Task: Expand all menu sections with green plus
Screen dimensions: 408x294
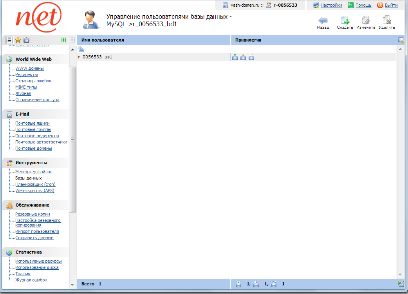Action: [63, 40]
